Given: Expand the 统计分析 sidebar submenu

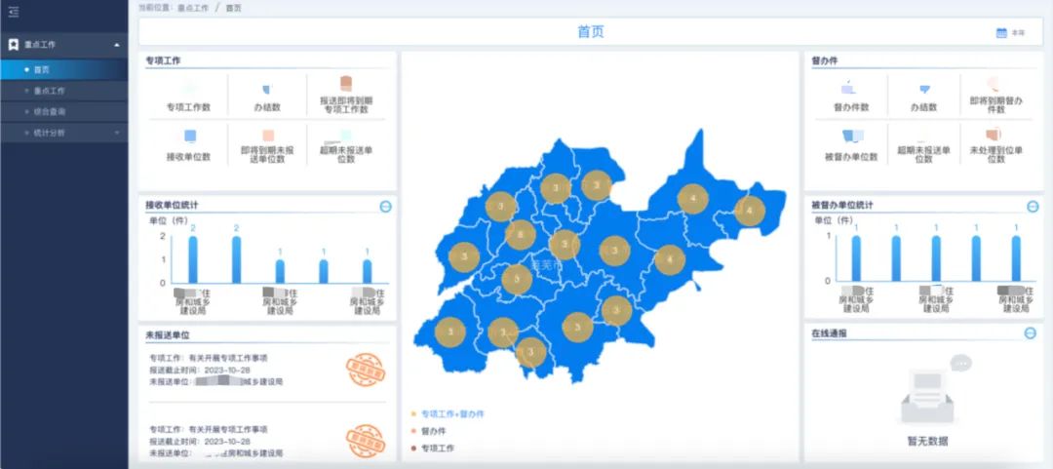Looking at the screenshot, I should (116, 133).
